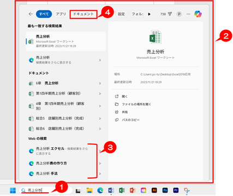Click the 開く open icon in preview pane
The height and width of the screenshot is (196, 233).
[x=117, y=96]
